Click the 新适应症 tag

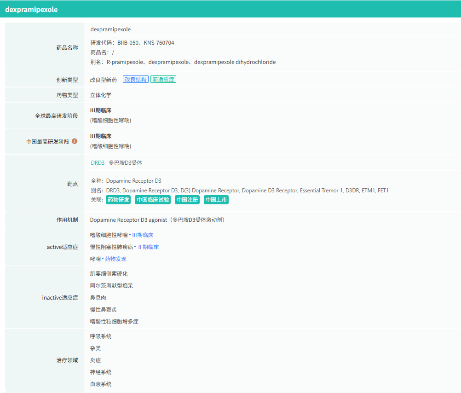pyautogui.click(x=163, y=80)
